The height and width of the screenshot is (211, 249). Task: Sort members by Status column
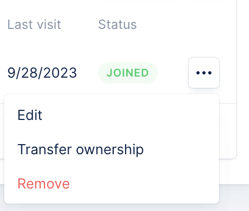tap(118, 25)
